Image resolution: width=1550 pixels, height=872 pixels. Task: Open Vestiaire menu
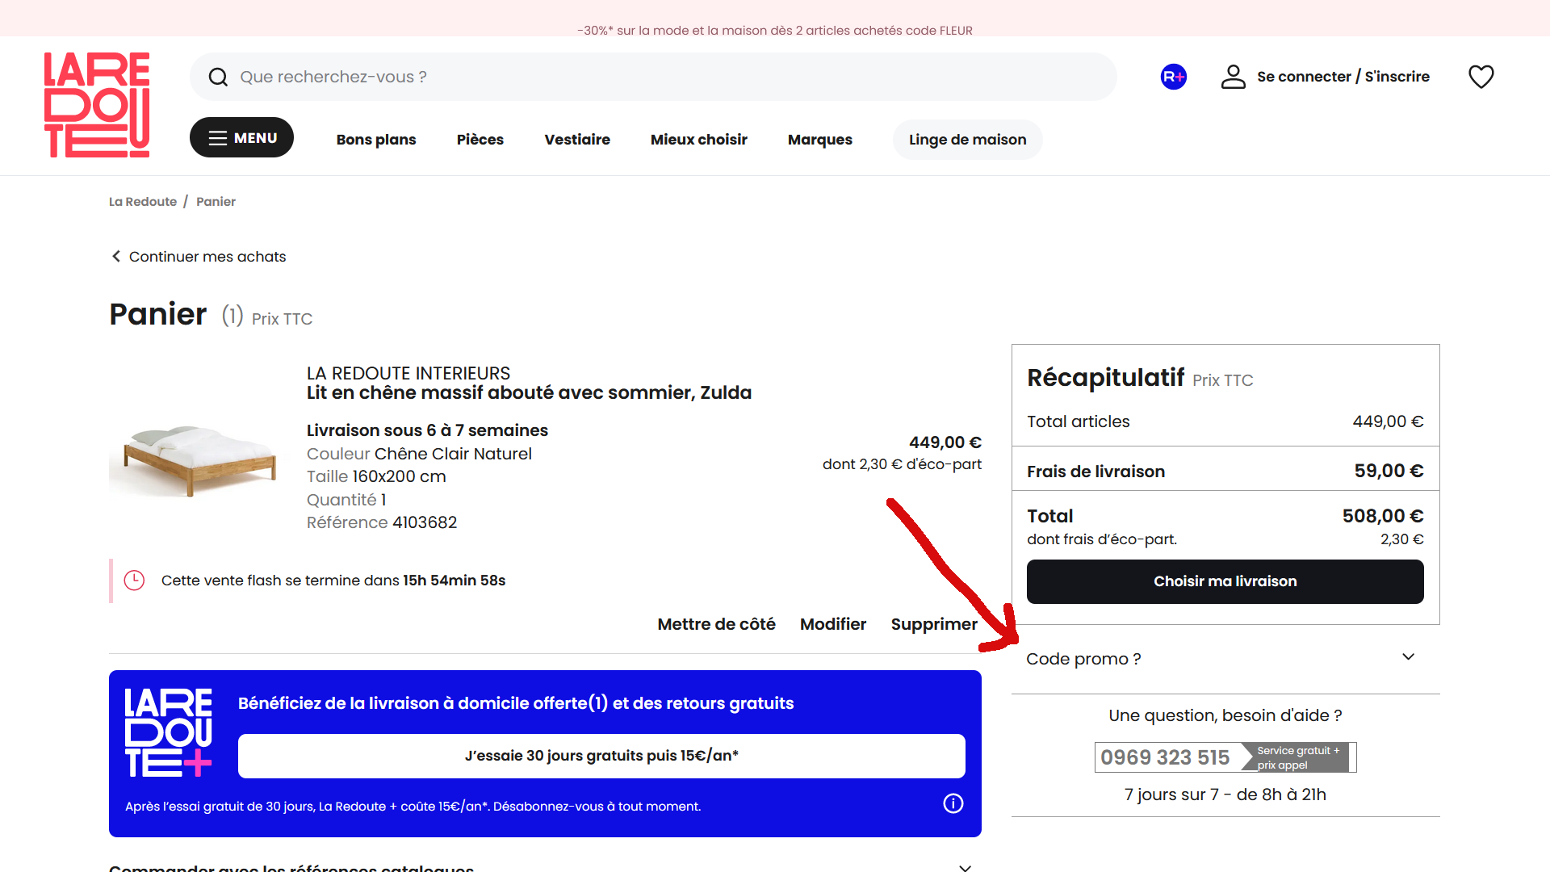tap(577, 140)
